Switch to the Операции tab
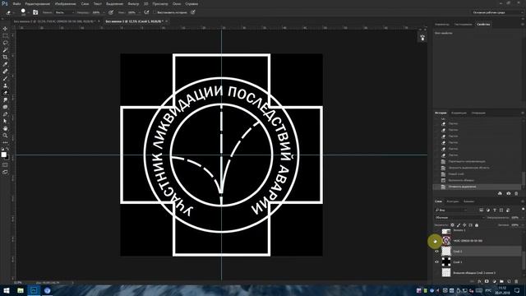This screenshot has width=526, height=296. click(x=478, y=113)
